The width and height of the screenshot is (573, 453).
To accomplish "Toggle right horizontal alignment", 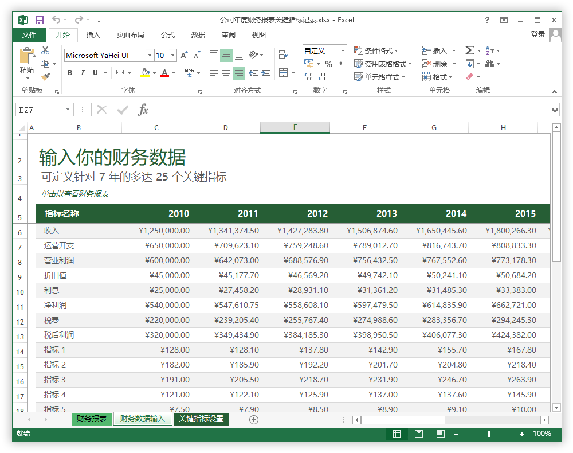I will pos(239,73).
